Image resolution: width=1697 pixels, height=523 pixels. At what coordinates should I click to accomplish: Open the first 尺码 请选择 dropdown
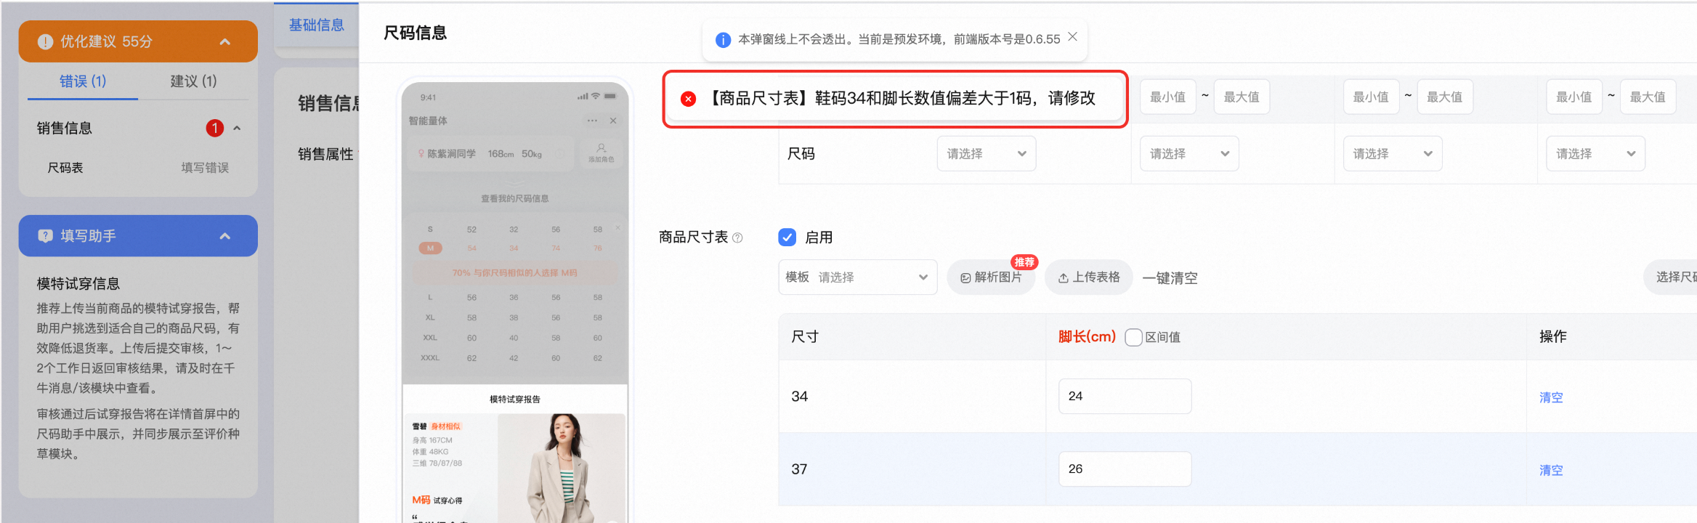point(987,154)
